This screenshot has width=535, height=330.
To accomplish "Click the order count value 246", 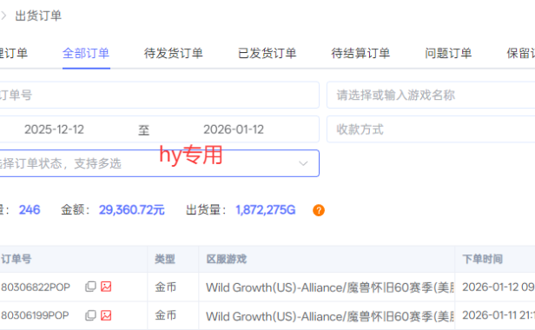I will pos(30,209).
